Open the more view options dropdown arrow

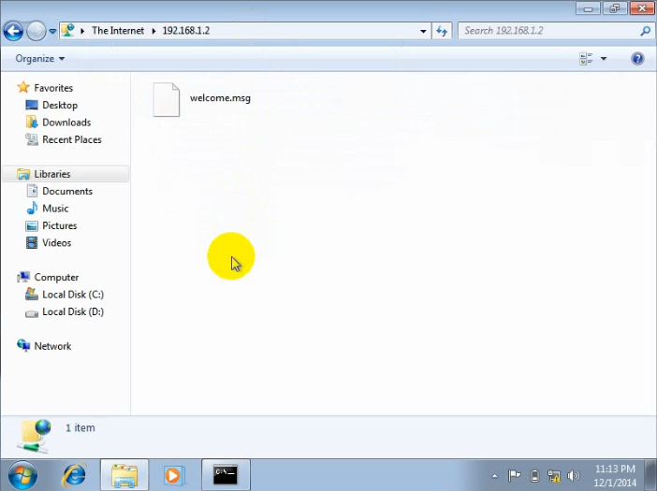pos(604,59)
